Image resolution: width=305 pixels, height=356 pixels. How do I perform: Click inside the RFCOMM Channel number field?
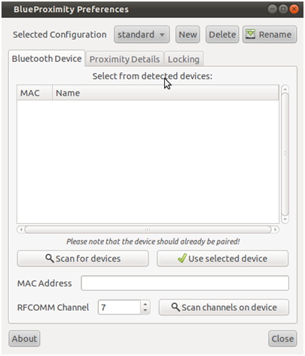(x=119, y=307)
